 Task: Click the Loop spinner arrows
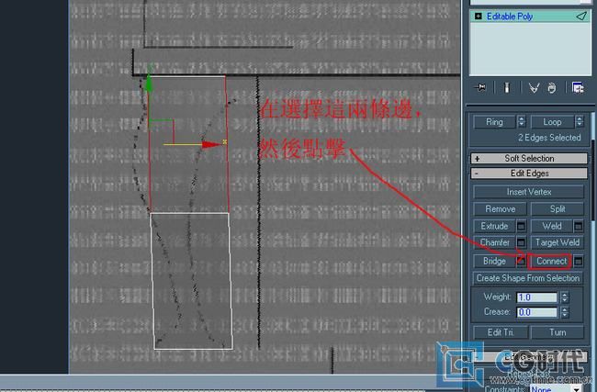579,121
